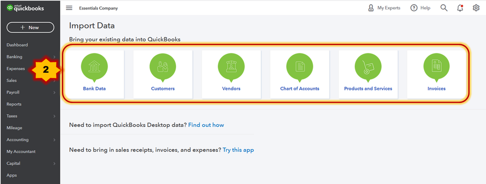Image resolution: width=486 pixels, height=184 pixels.
Task: Click the Bank Data building icon
Action: [94, 66]
